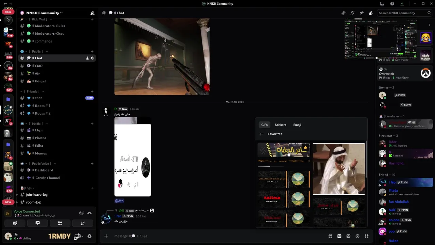This screenshot has height=245, width=435.
Task: Open the tklejat channel
Action: 57,81
